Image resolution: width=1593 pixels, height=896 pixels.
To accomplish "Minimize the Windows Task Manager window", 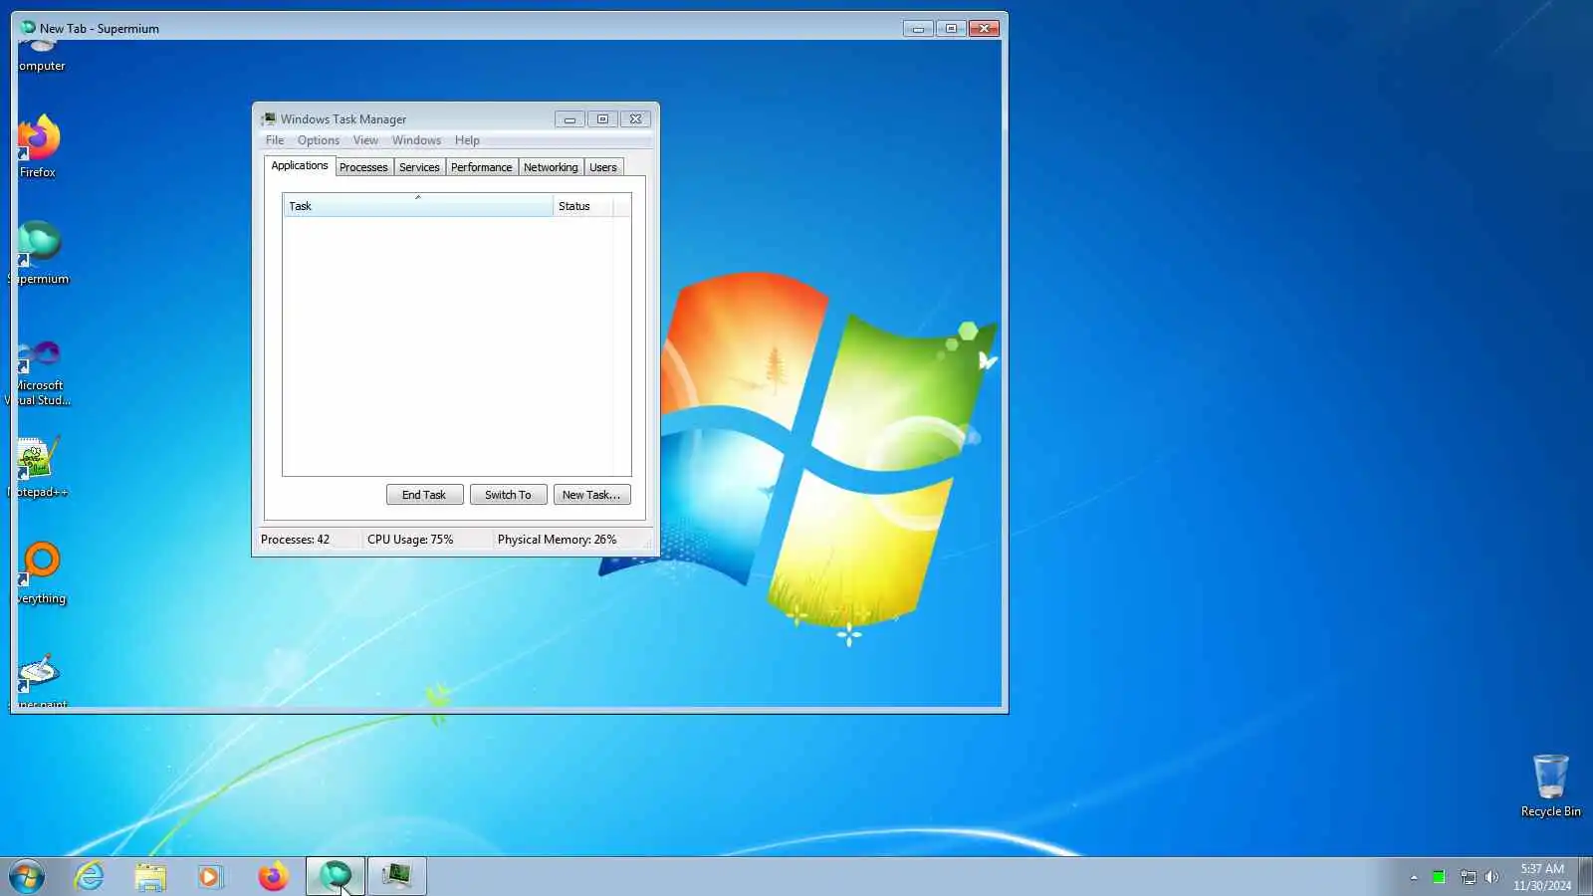I will (x=569, y=119).
